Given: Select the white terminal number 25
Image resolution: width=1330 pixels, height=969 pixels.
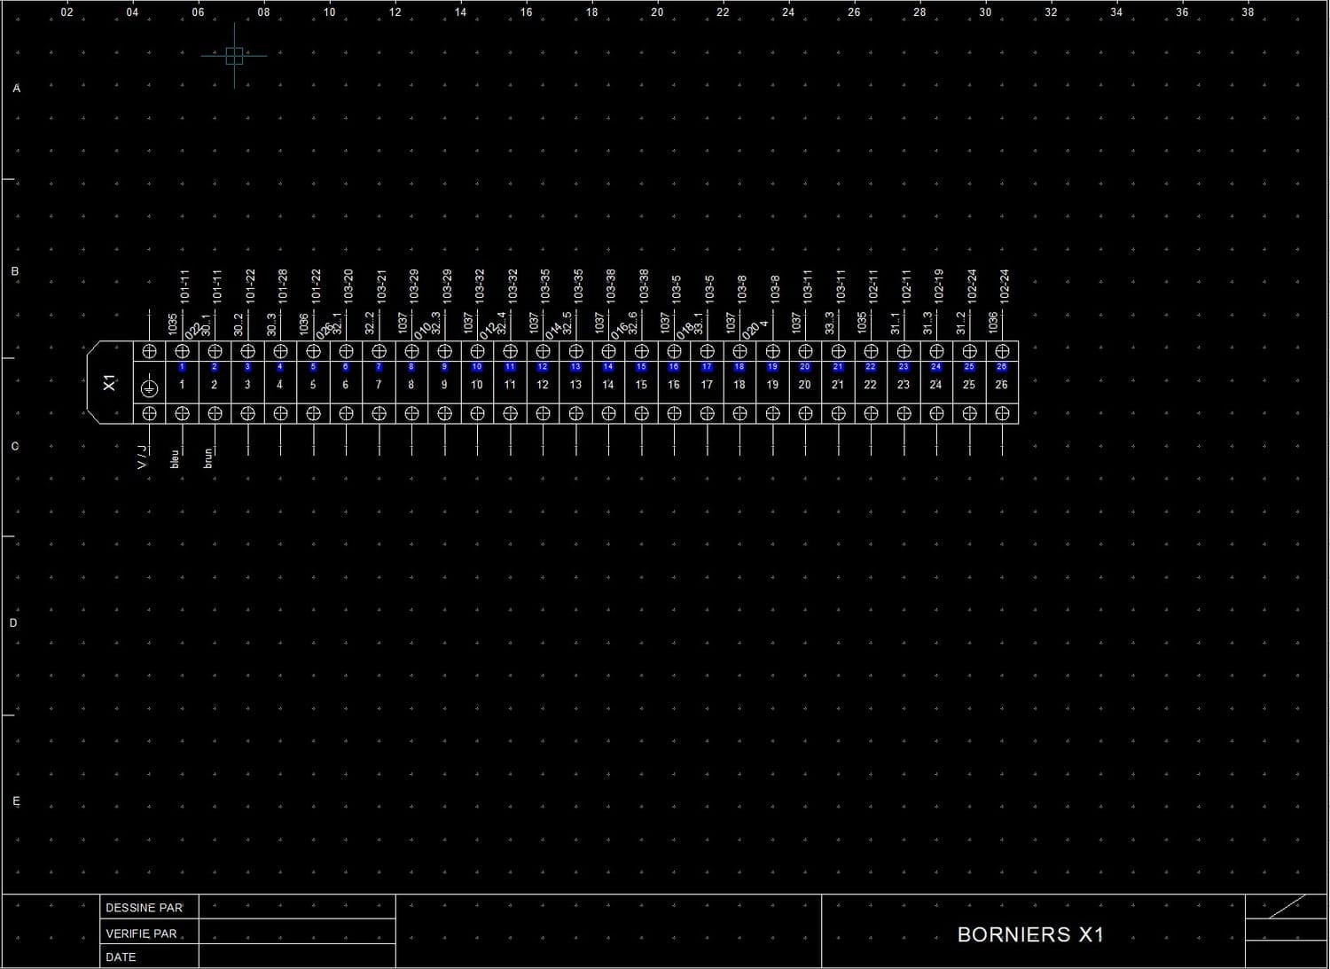Looking at the screenshot, I should 969,385.
